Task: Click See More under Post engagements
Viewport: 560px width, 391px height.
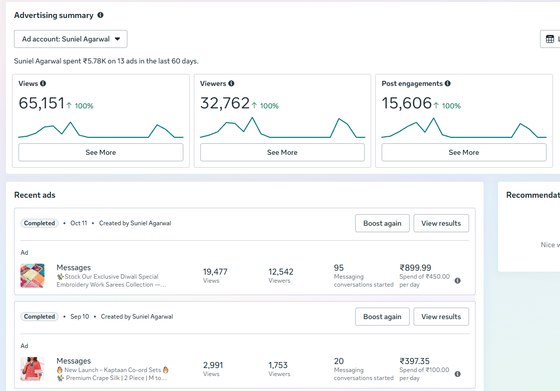Action: click(x=464, y=152)
